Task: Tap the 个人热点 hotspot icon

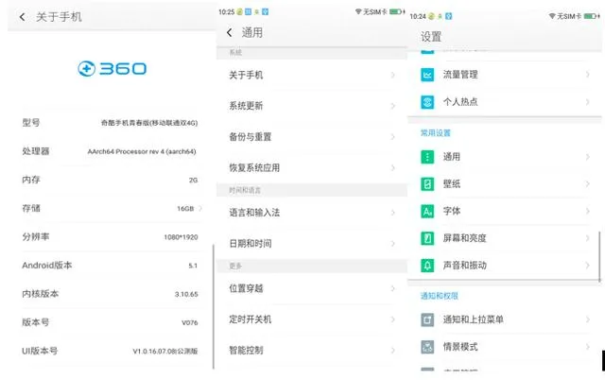Action: click(x=427, y=102)
